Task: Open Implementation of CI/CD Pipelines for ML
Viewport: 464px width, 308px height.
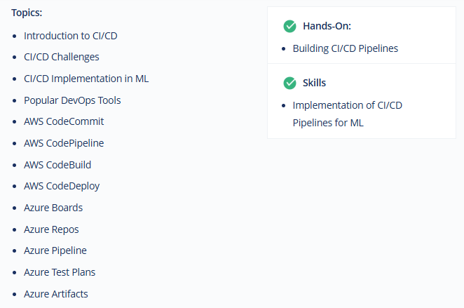Action: [x=348, y=114]
